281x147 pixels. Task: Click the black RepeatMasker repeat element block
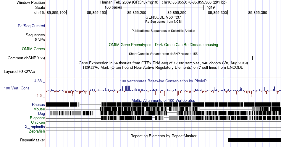click(254, 140)
